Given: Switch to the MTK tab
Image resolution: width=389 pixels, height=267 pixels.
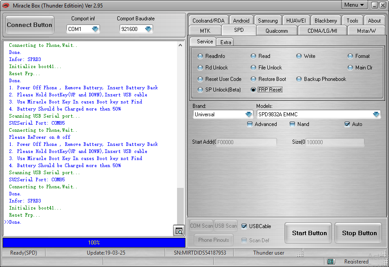Looking at the screenshot, I should tap(205, 31).
